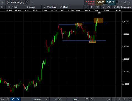Toggle the pencil drawing mode button
The width and height of the screenshot is (132, 101).
click(x=13, y=99)
